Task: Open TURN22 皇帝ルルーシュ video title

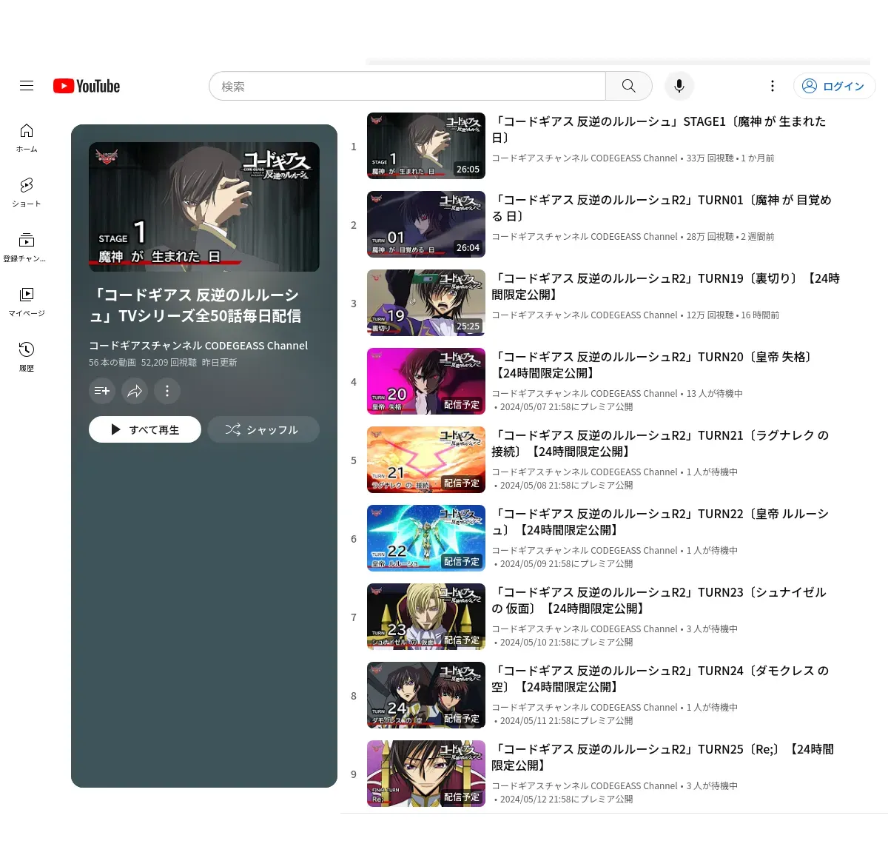Action: (x=660, y=522)
